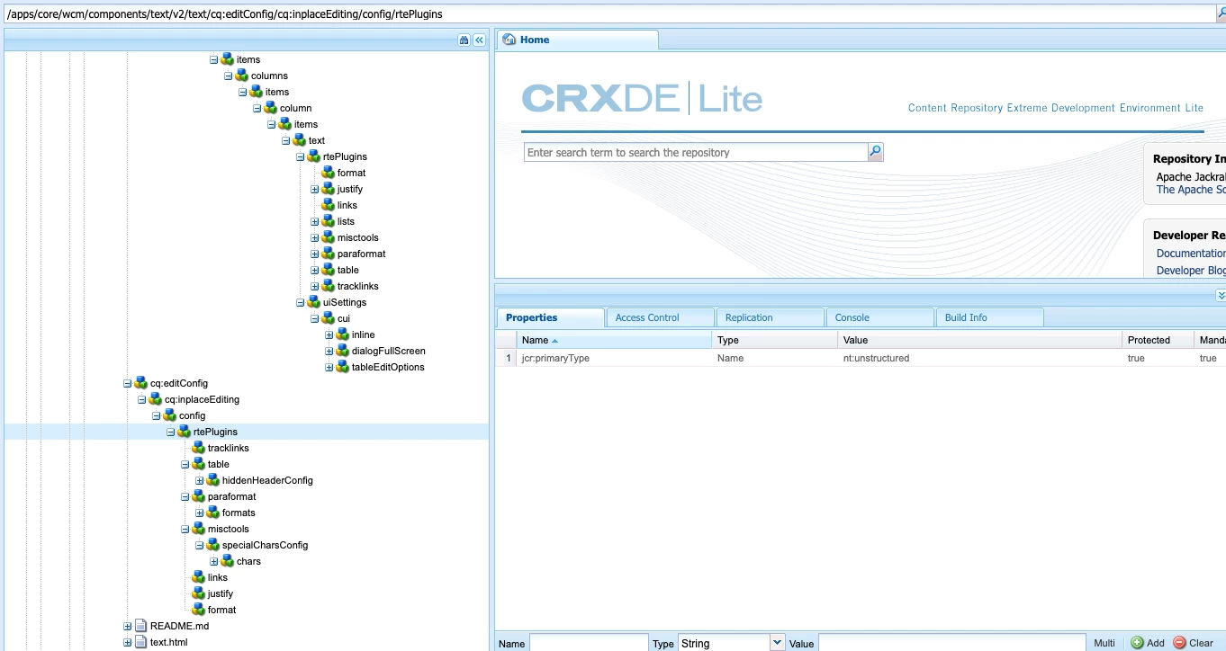Expand the lists node
This screenshot has width=1226, height=651.
click(x=315, y=221)
